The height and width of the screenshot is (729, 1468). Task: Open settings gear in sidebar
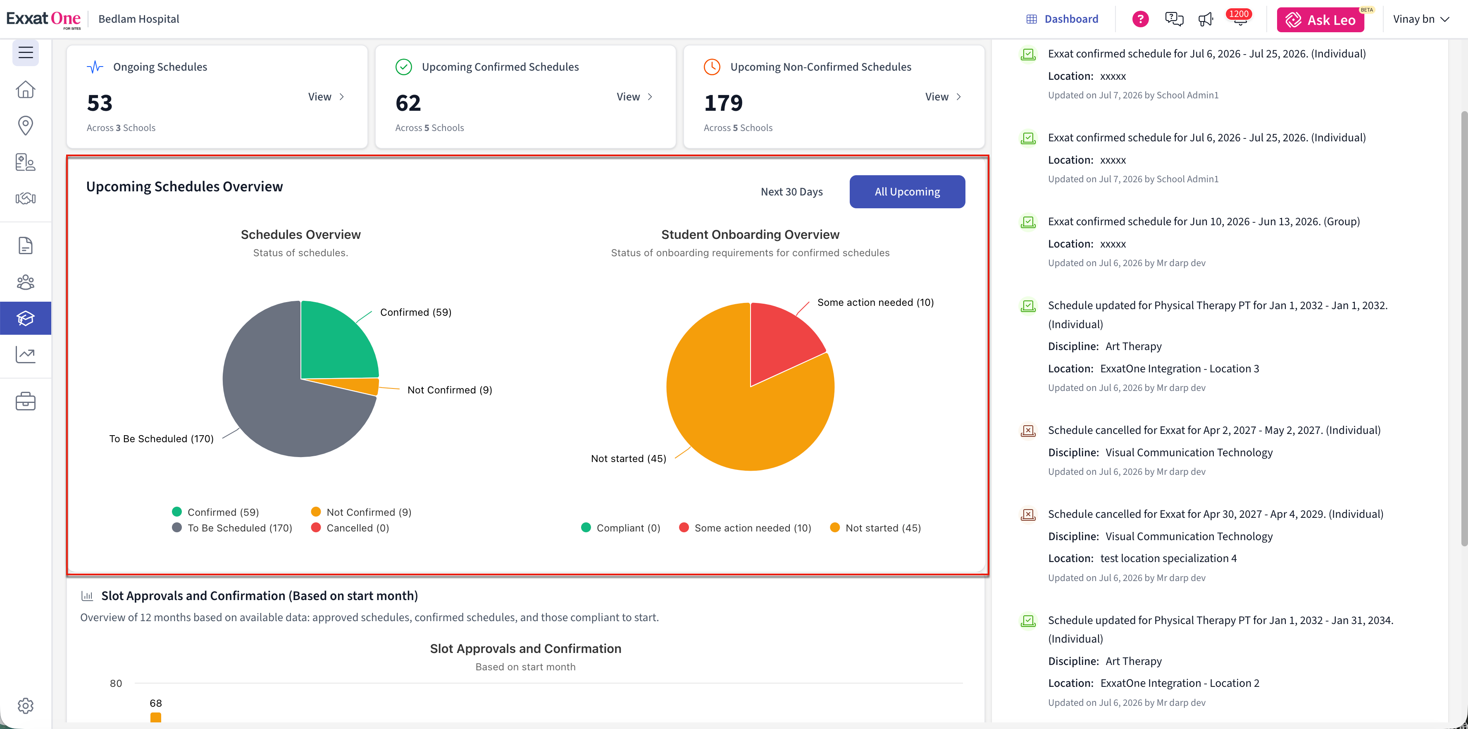pyautogui.click(x=26, y=705)
